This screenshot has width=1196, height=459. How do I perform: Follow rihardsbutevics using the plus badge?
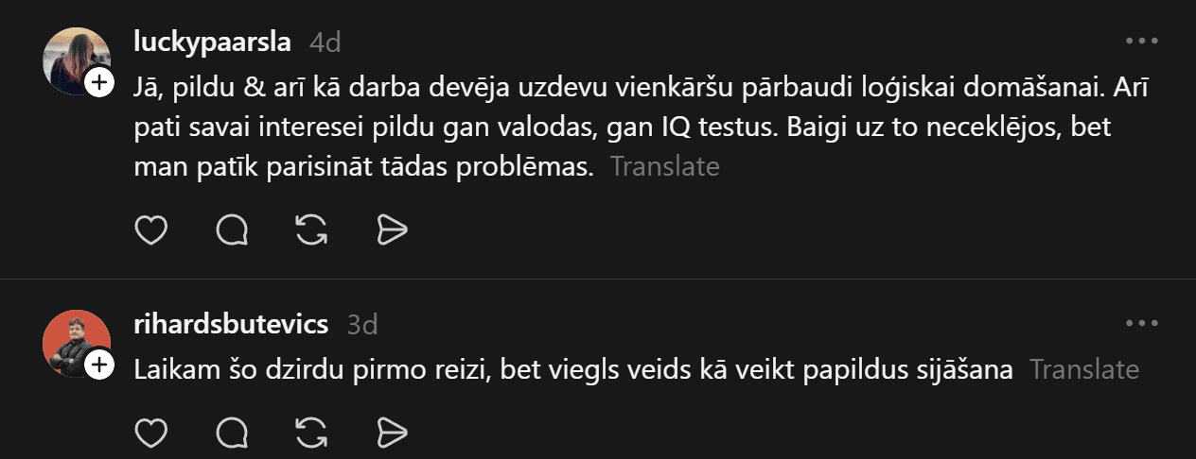tap(99, 365)
